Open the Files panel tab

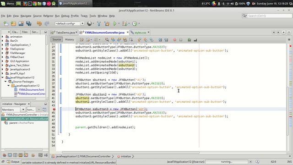tap(24, 32)
